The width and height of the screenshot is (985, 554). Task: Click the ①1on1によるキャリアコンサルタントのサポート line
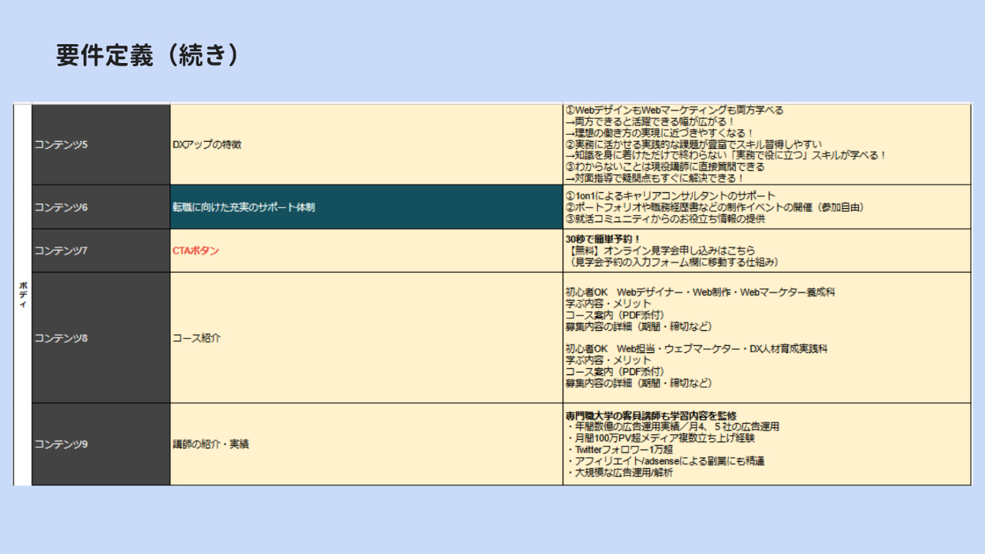670,195
